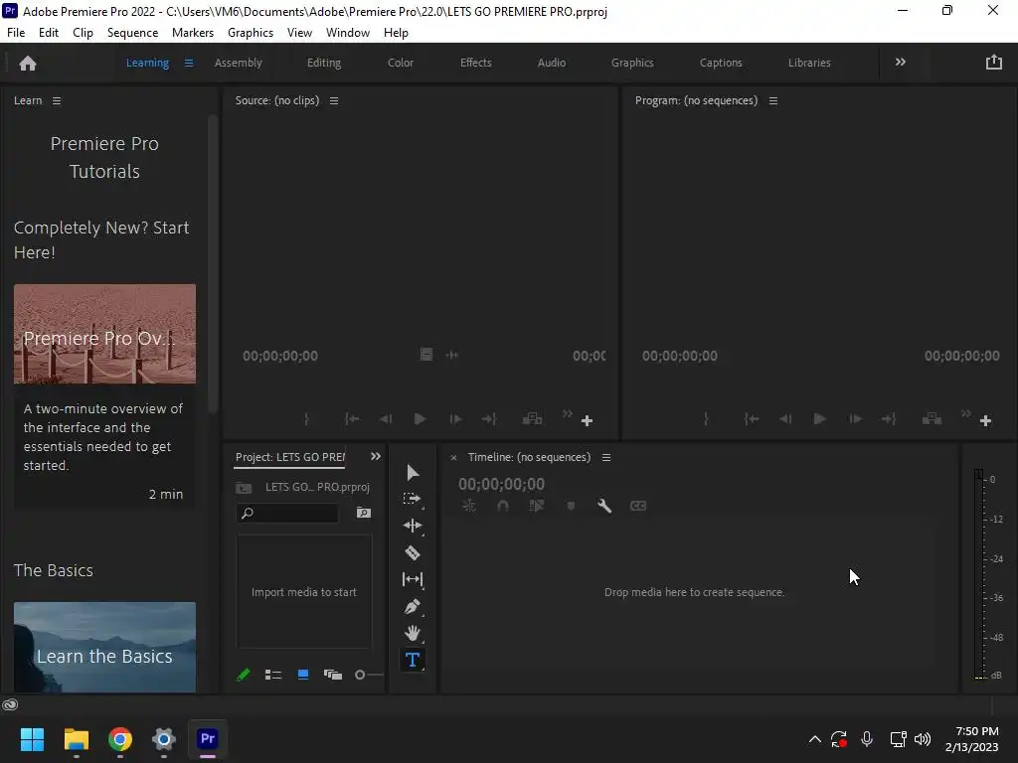Screen dimensions: 1018x763
Task: Click the Project panel search field
Action: coord(287,514)
